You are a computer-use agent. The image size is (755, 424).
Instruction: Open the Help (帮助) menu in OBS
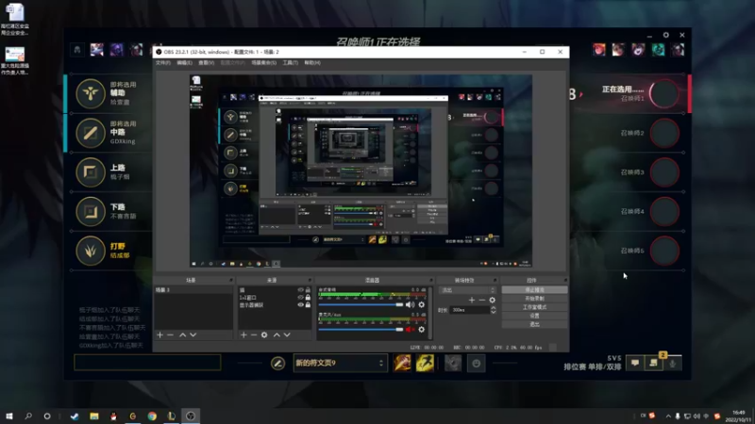pos(312,63)
